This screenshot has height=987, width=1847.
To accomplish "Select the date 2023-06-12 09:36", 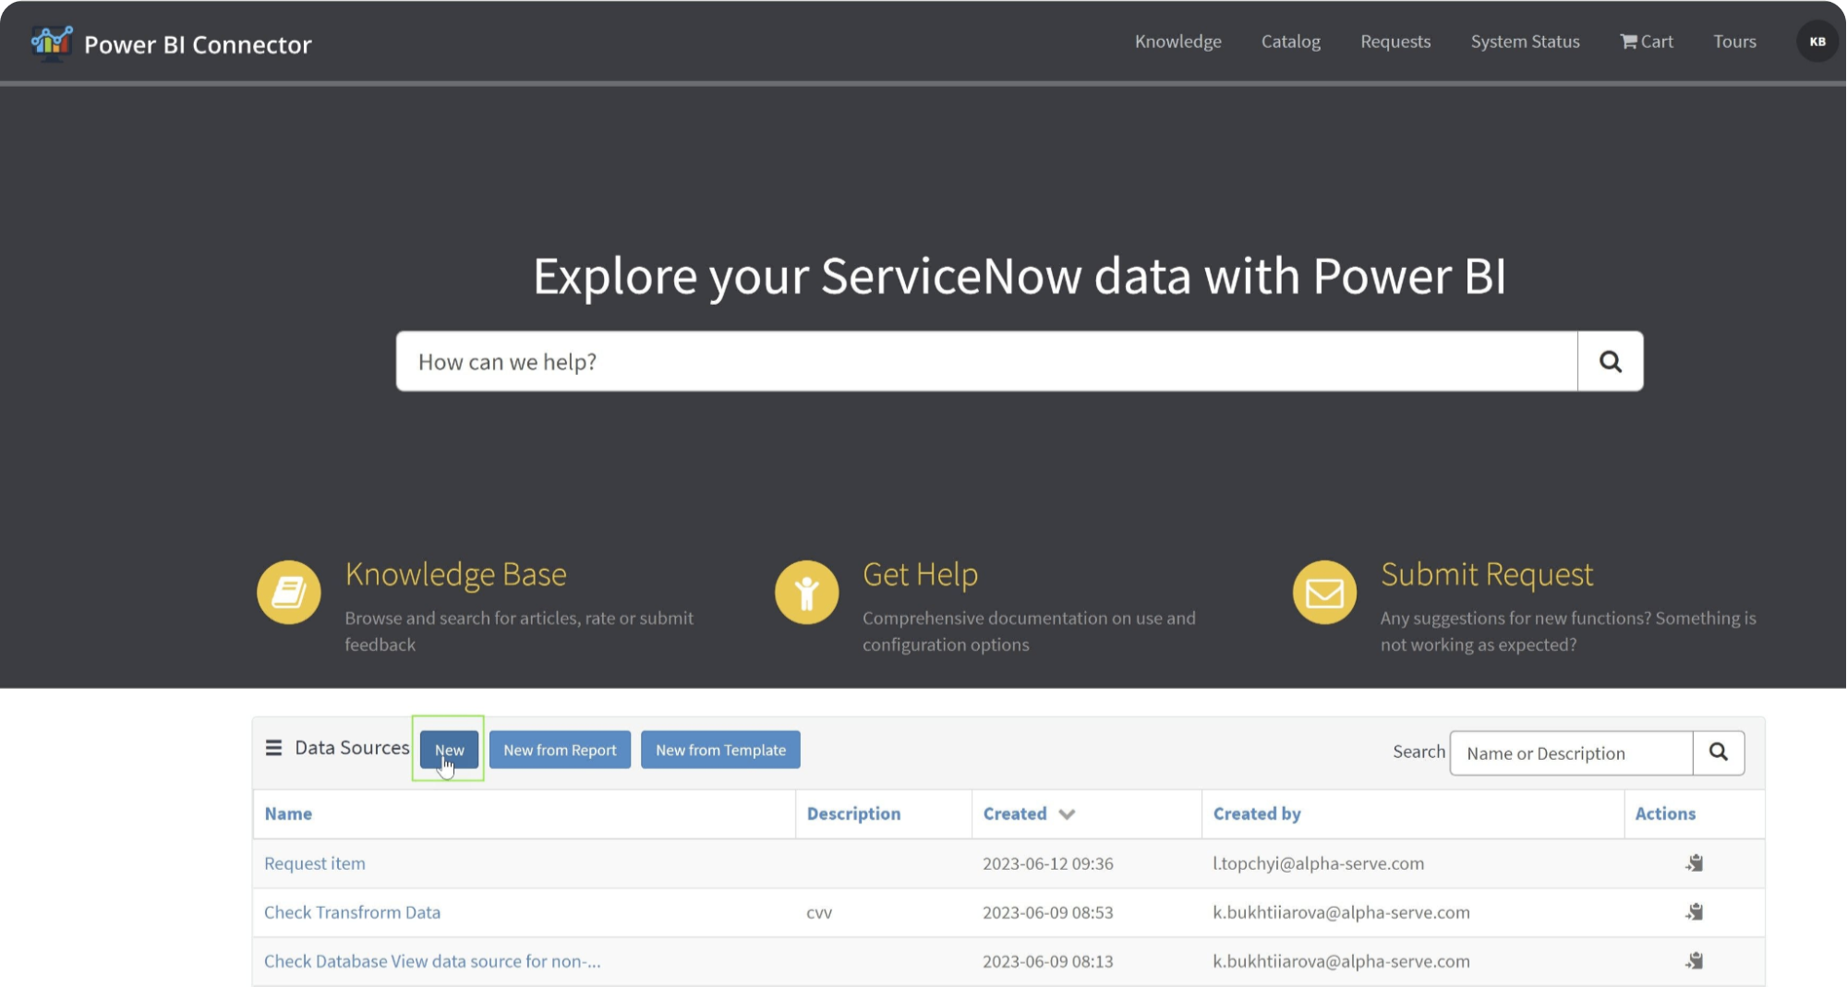I will [x=1047, y=863].
